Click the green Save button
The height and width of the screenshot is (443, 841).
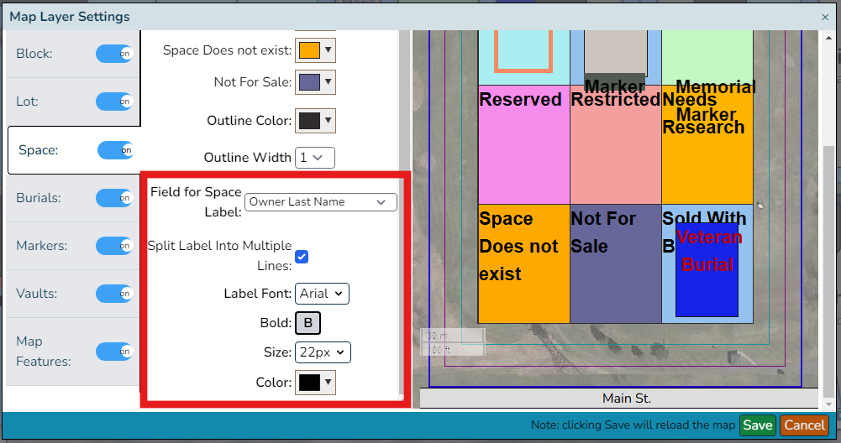(757, 425)
